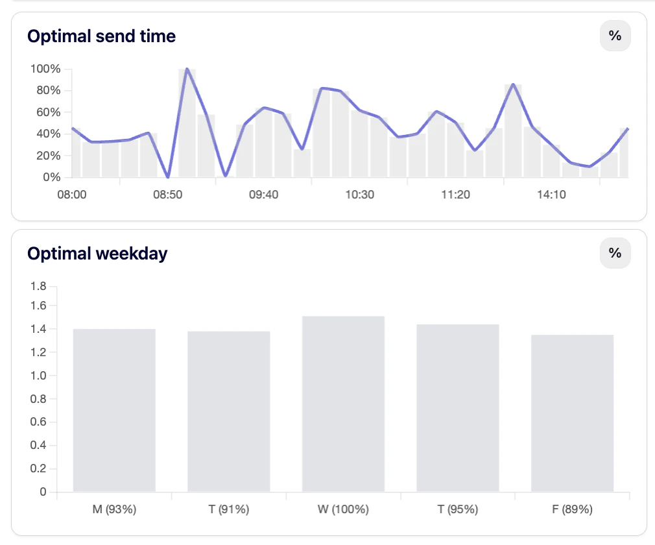Click the F (89%) bar
The height and width of the screenshot is (545, 655).
(x=572, y=412)
